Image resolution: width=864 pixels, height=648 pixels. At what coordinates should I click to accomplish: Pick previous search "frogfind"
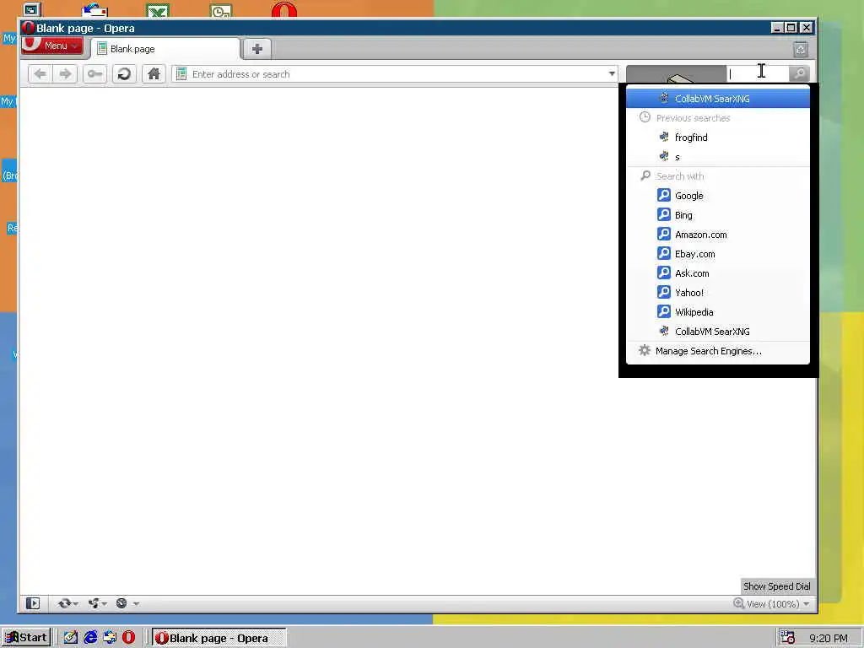point(718,138)
